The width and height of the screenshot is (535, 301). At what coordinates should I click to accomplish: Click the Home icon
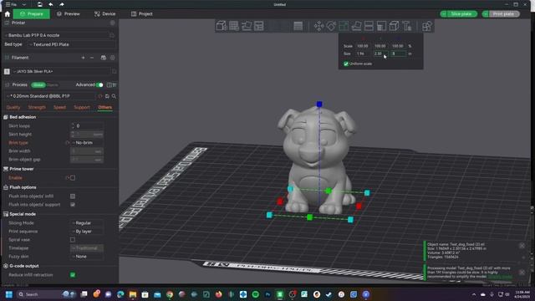8,14
